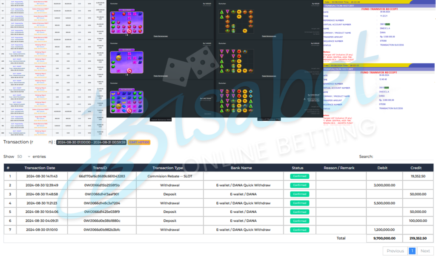Select page 1 in pagination
The height and width of the screenshot is (257, 436).
(x=412, y=251)
